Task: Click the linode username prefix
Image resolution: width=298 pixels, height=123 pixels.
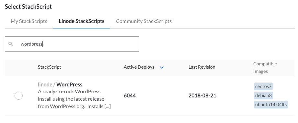Action: point(45,84)
